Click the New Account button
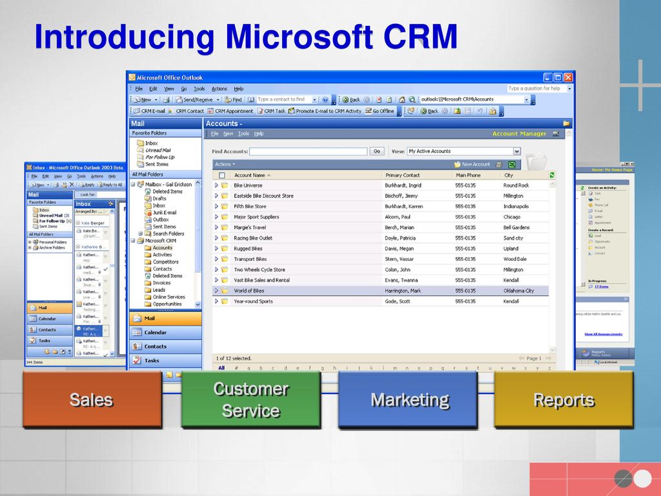 click(472, 165)
